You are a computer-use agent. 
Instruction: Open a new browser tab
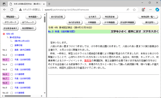(49, 4)
